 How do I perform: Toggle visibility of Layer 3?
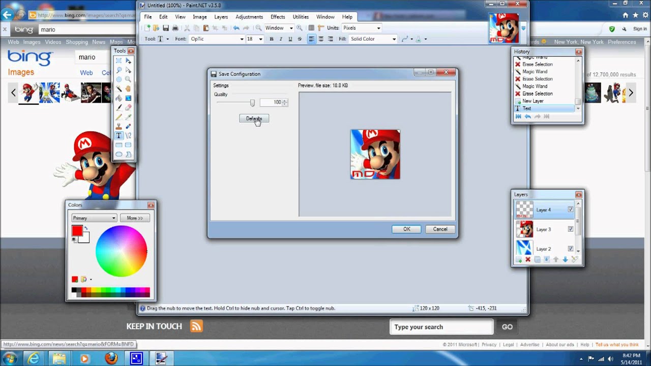(570, 229)
